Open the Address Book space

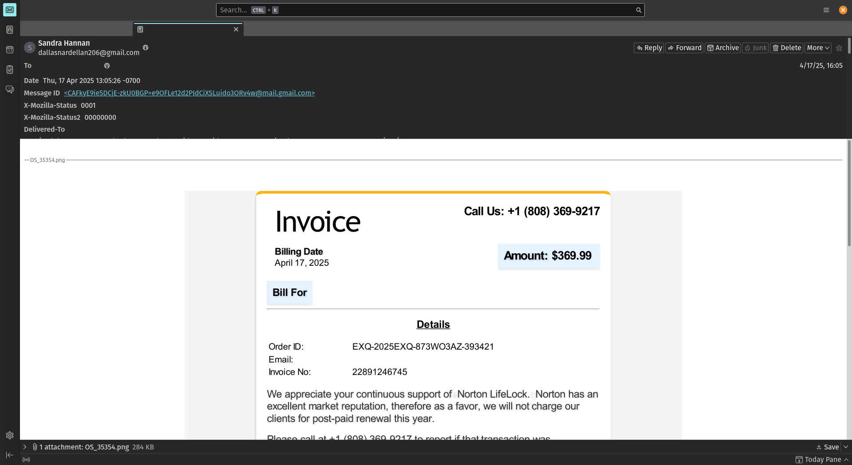10,30
